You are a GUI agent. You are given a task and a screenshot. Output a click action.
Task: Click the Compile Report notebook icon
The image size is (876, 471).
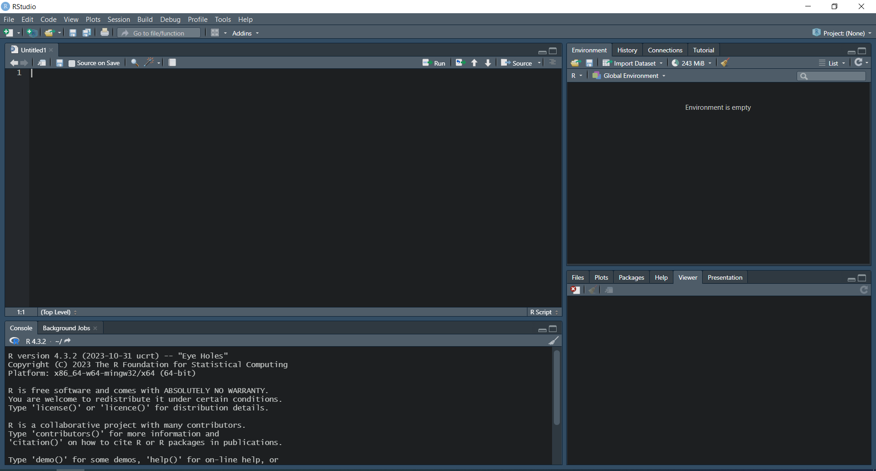[x=172, y=62]
